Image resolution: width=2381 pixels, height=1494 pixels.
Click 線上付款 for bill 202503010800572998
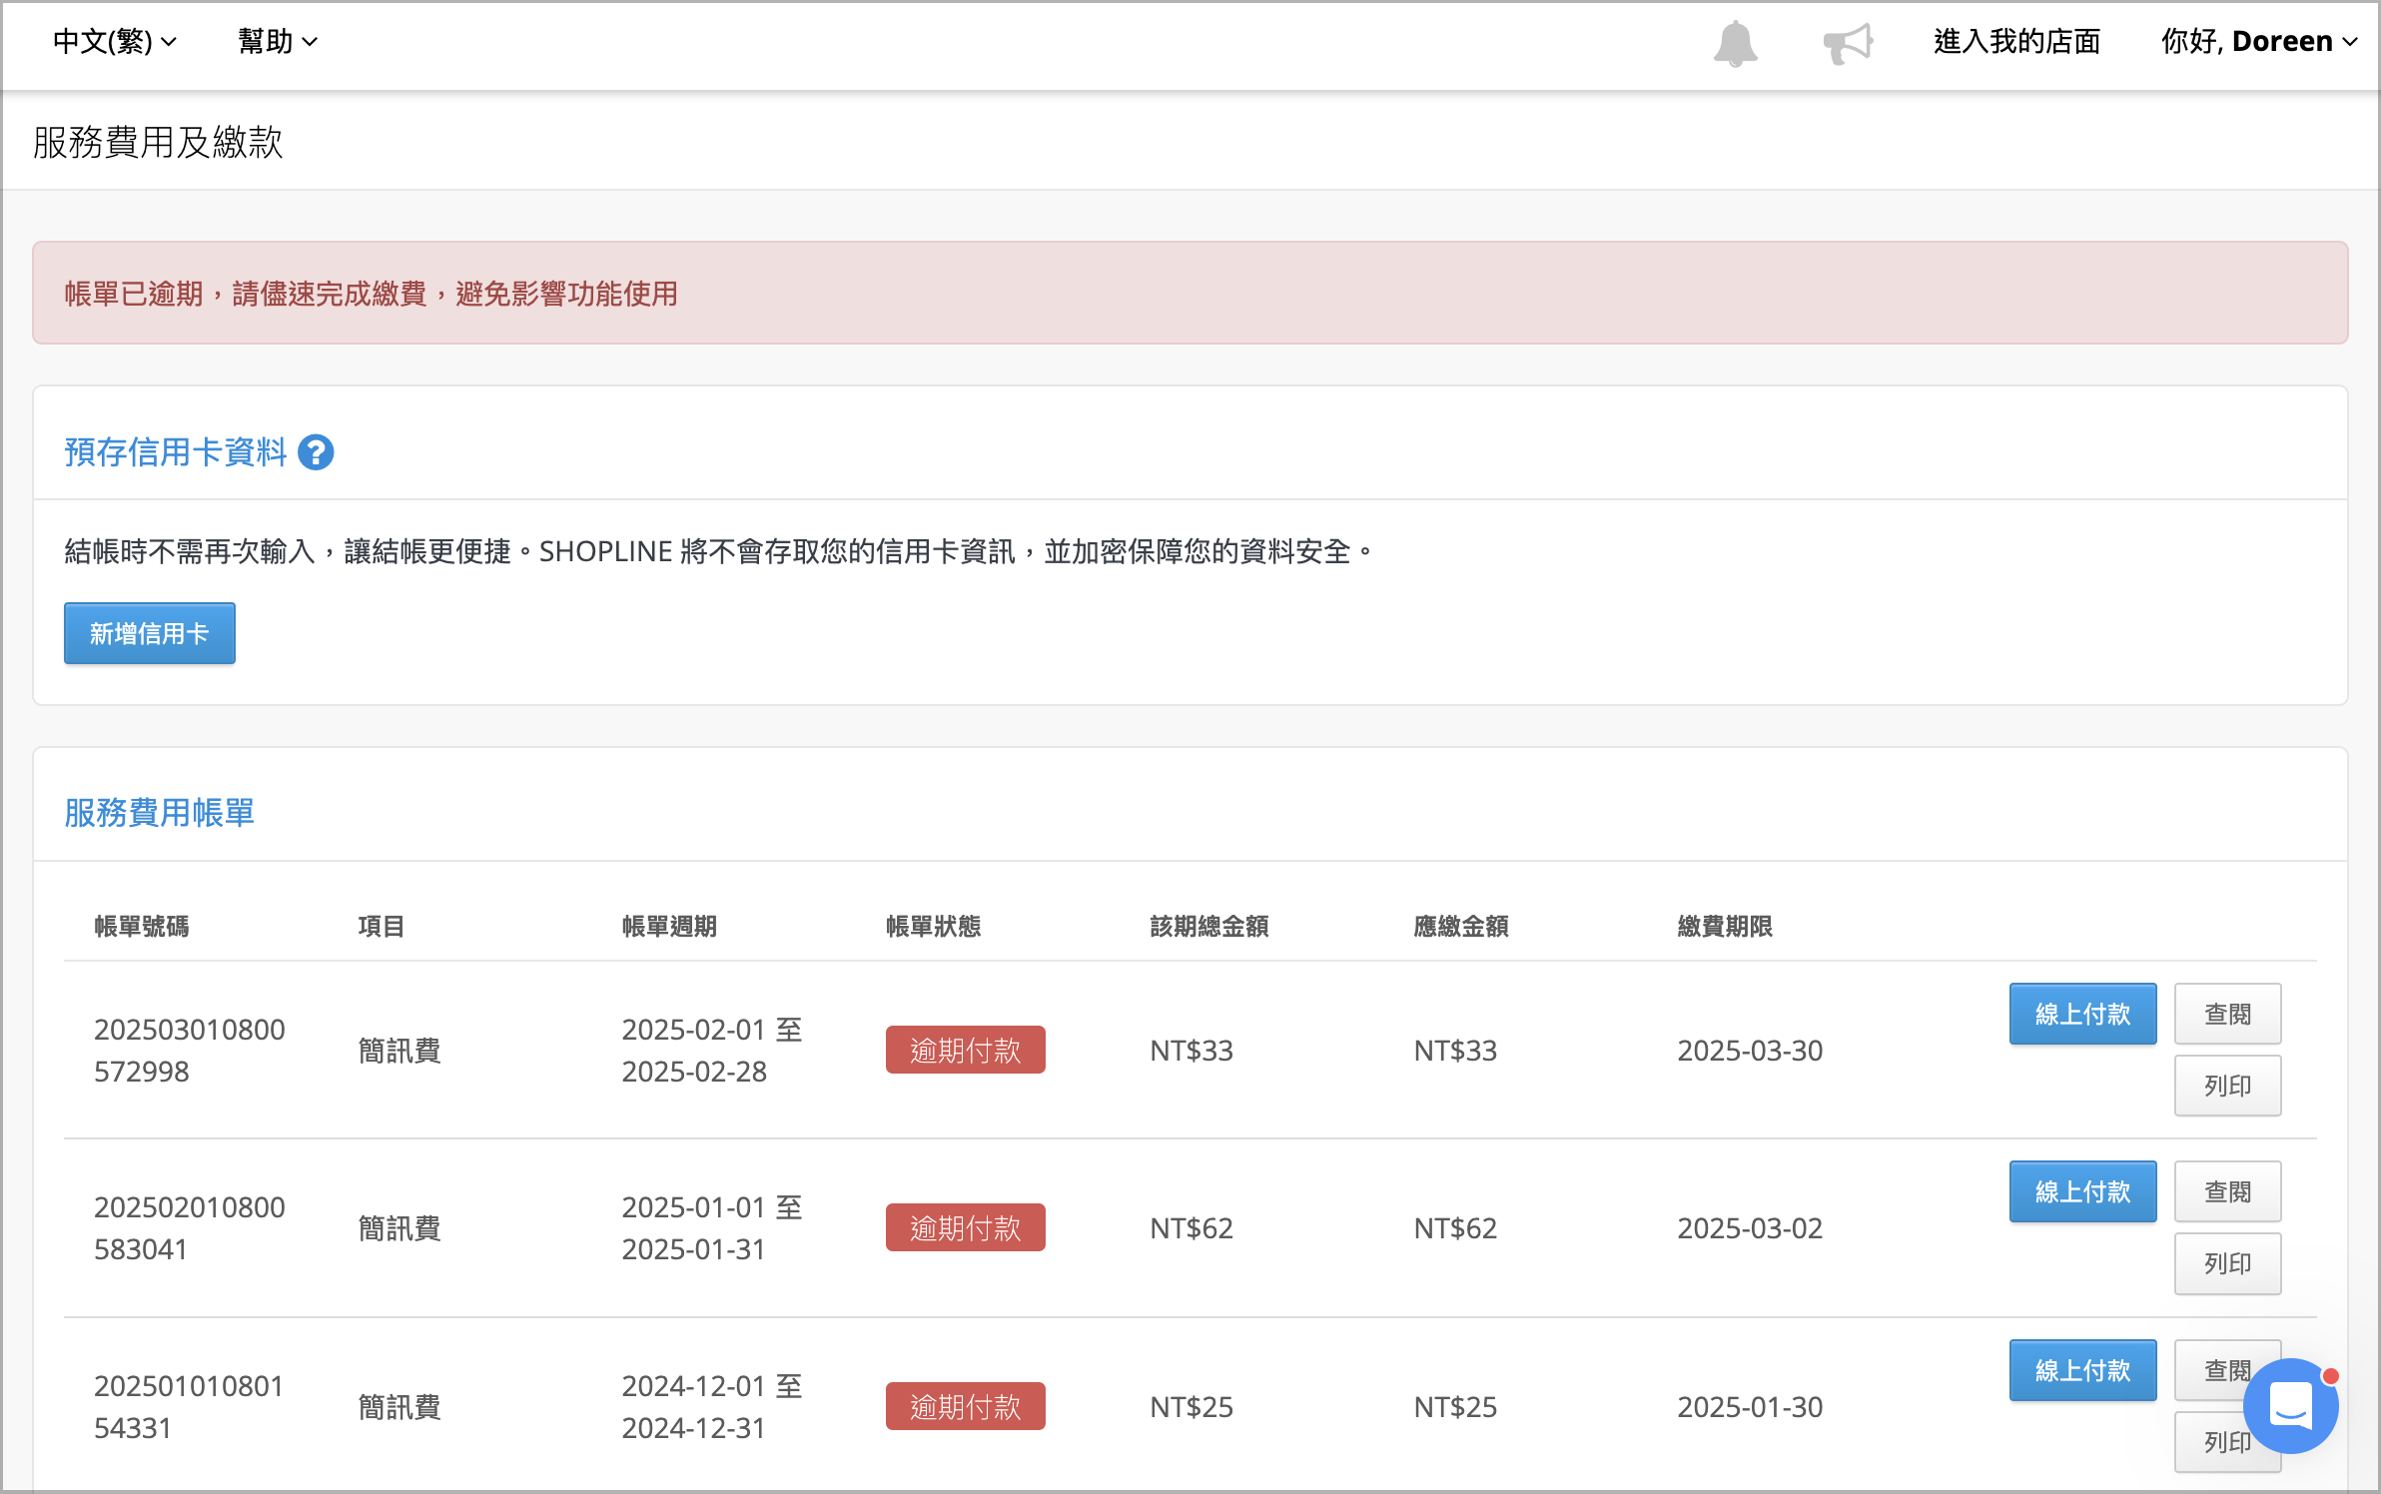(2082, 1014)
